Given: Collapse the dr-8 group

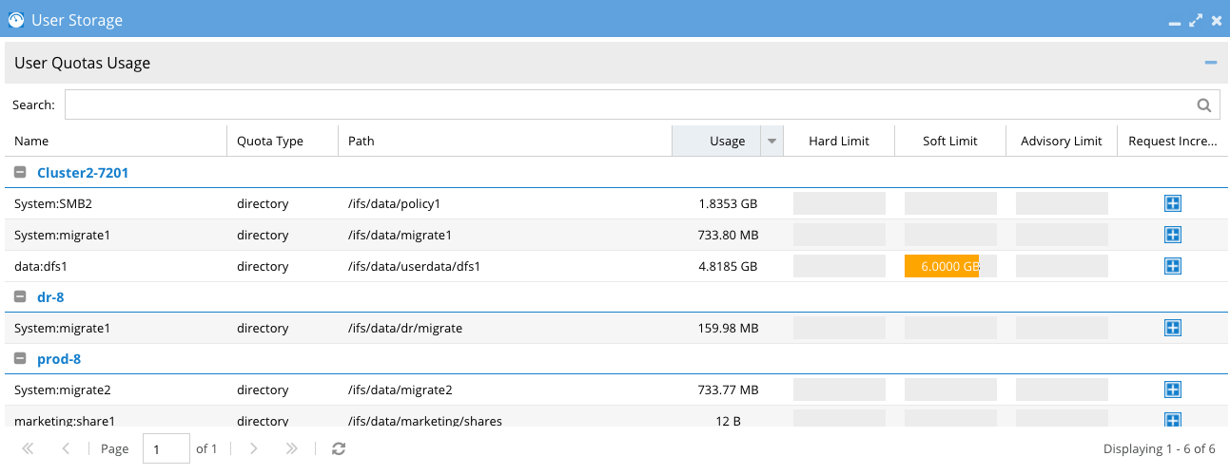Looking at the screenshot, I should coord(20,297).
